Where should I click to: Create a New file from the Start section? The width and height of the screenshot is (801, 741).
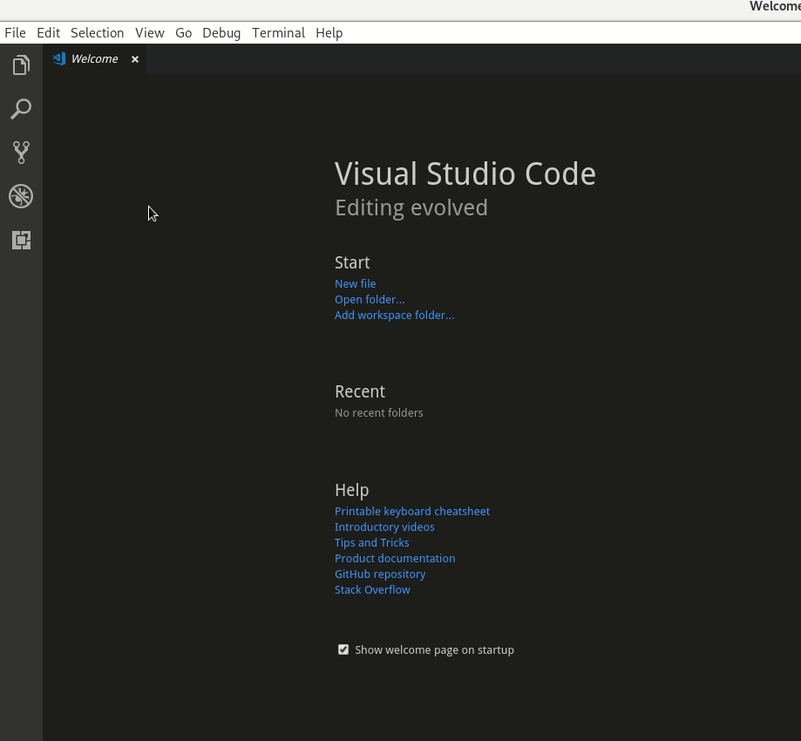click(356, 283)
